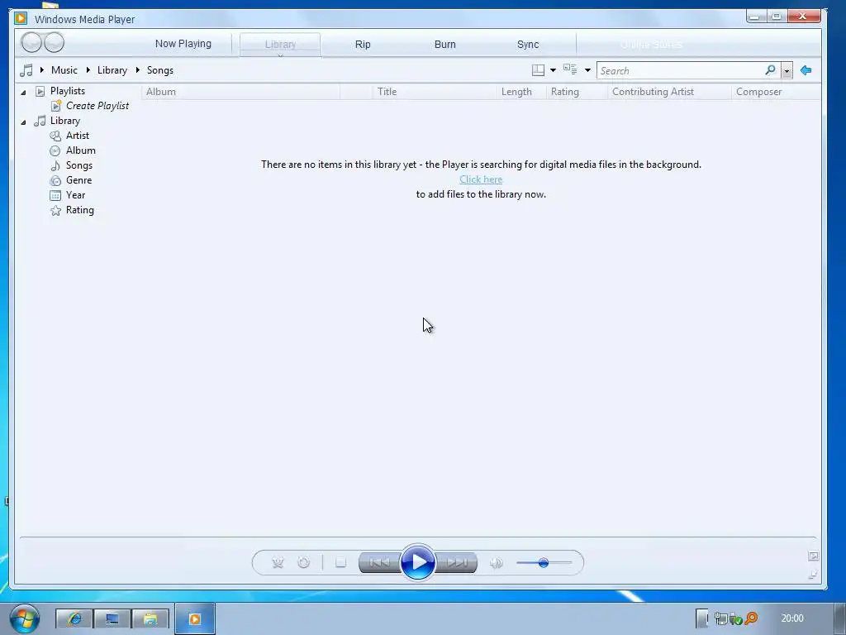
Task: Click the music category note icon
Action: (x=26, y=70)
